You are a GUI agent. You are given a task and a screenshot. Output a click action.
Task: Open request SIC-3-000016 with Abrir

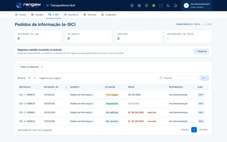[x=201, y=121]
